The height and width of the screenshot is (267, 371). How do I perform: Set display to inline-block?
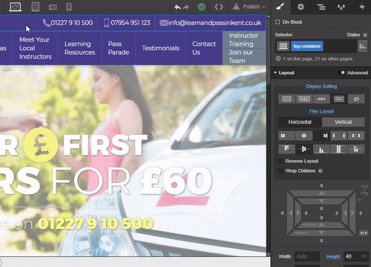[x=304, y=99]
